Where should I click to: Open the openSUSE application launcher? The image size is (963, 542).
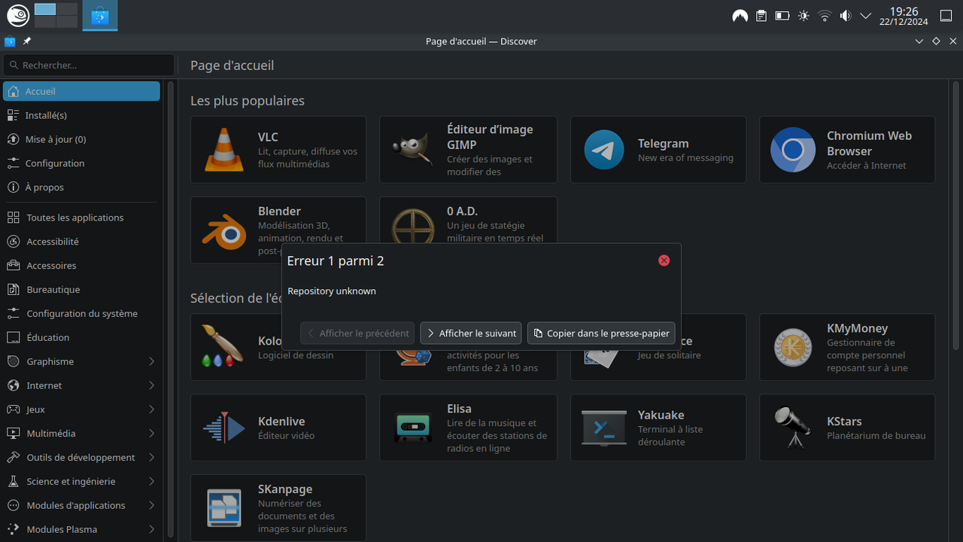click(x=18, y=15)
